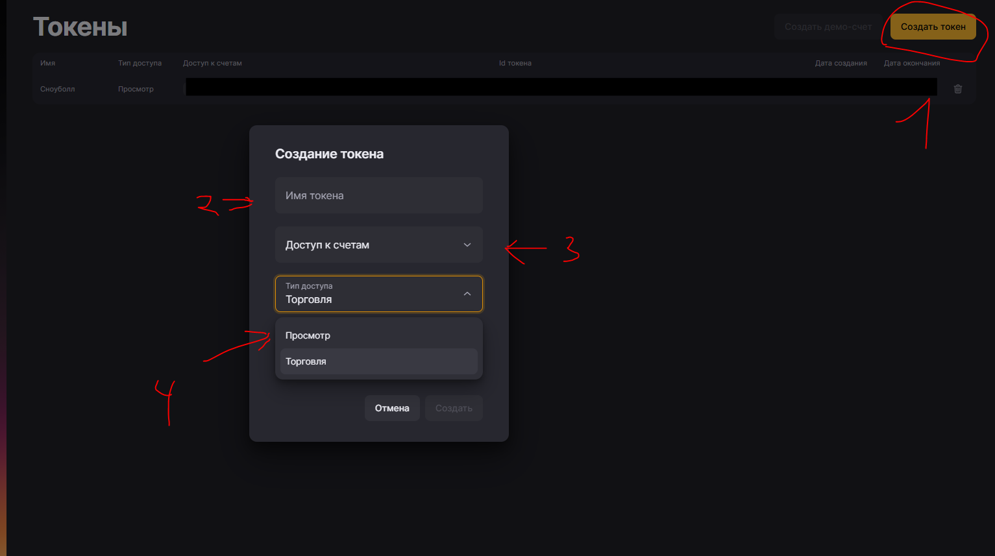The height and width of the screenshot is (556, 995).
Task: Click the Создание токена dialog title
Action: pyautogui.click(x=329, y=154)
